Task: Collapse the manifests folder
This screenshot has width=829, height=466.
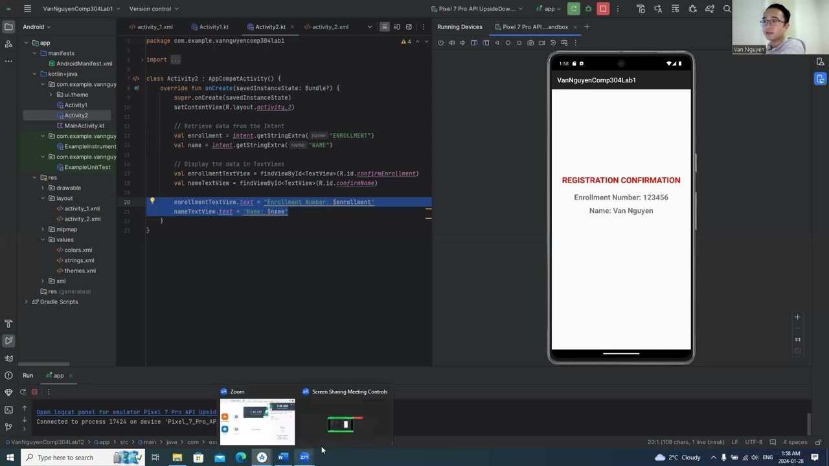Action: [x=35, y=53]
